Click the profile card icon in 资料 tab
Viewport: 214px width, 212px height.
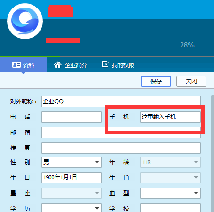click(x=16, y=64)
